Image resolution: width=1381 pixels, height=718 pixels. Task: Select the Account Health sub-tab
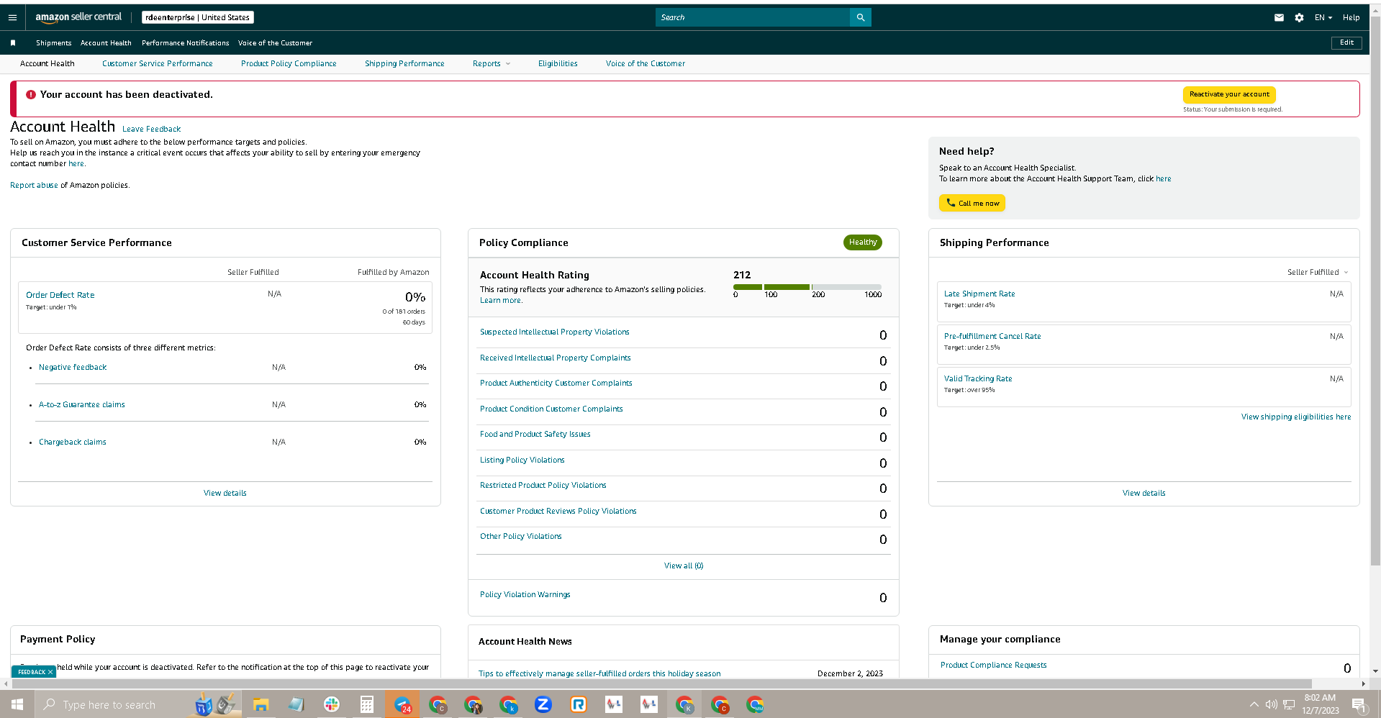point(47,63)
